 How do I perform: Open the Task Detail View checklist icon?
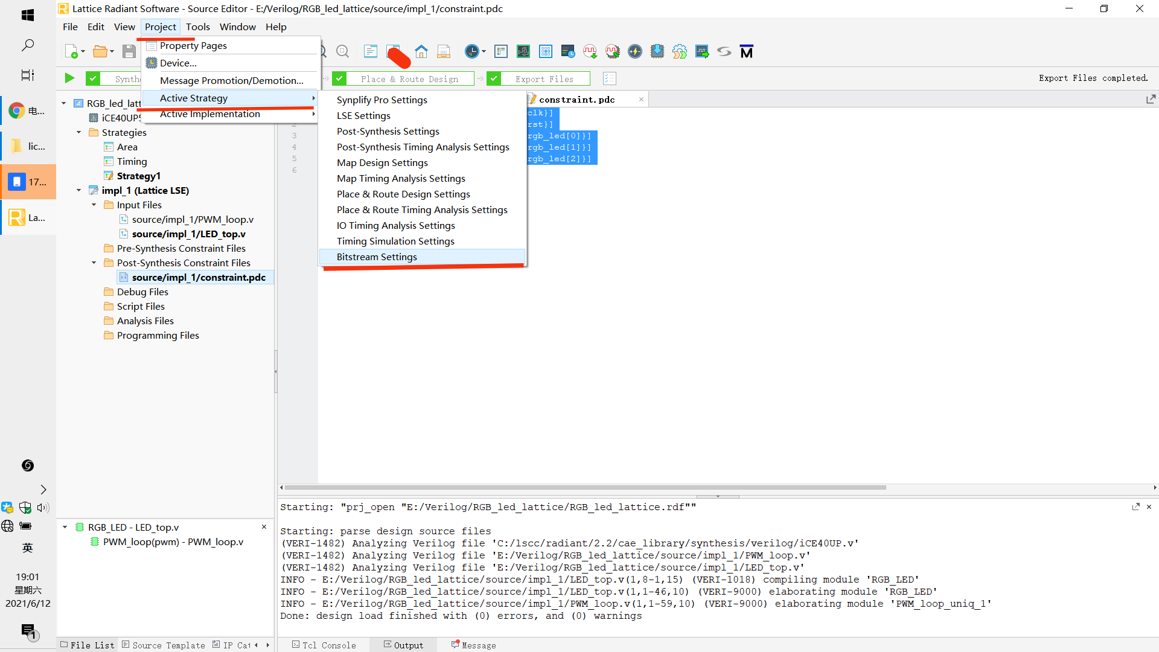point(610,78)
